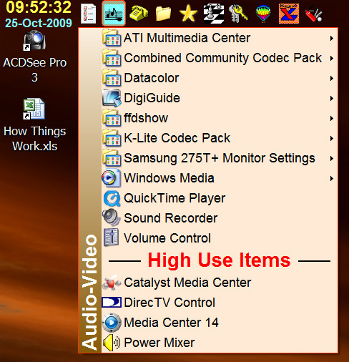Launch QuickTime Player from the menu

[x=220, y=198]
